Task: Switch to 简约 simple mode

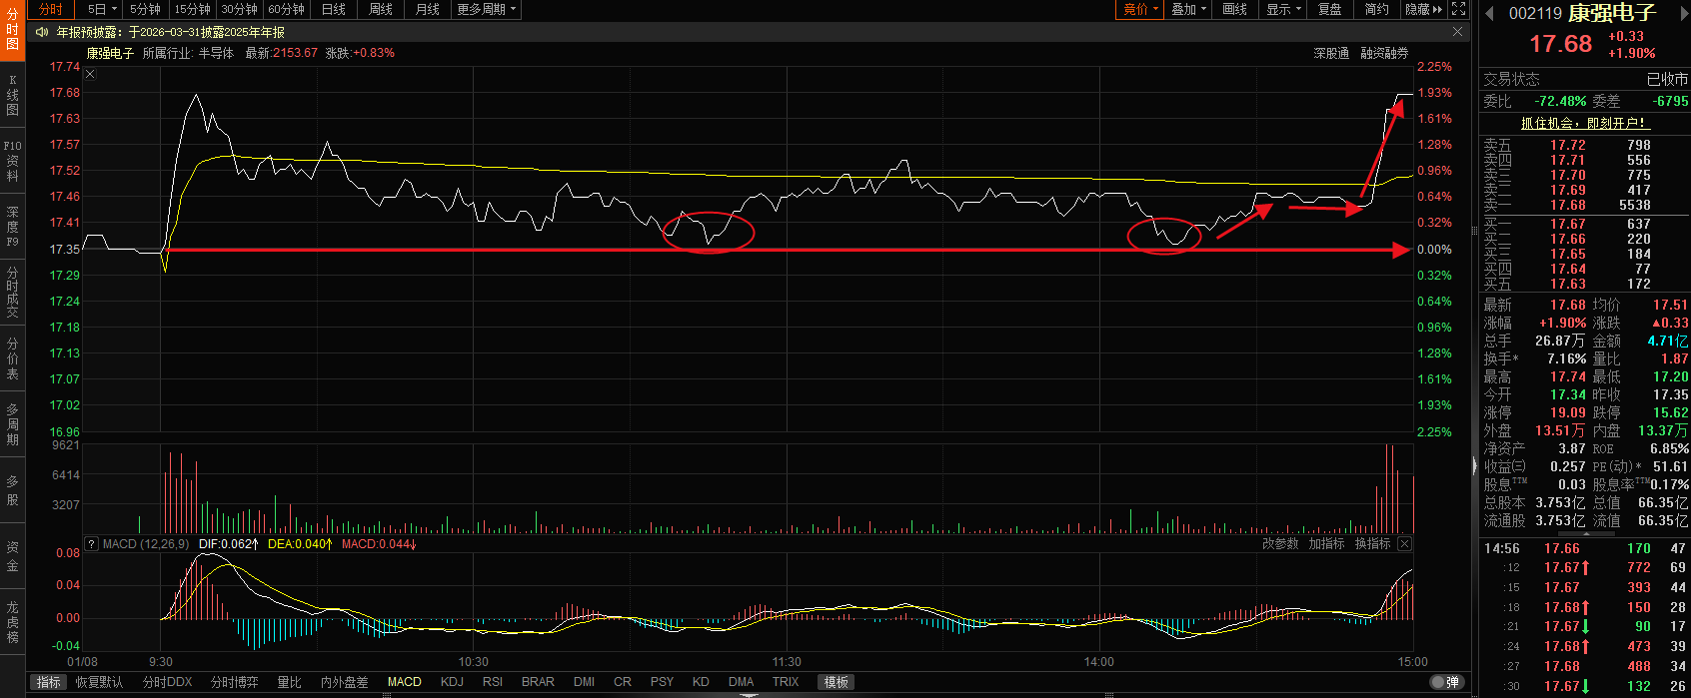Action: tap(1376, 9)
